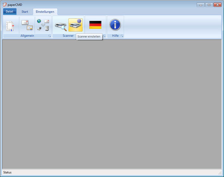Click the resize grip in status bar
The height and width of the screenshot is (177, 224).
coord(220,173)
